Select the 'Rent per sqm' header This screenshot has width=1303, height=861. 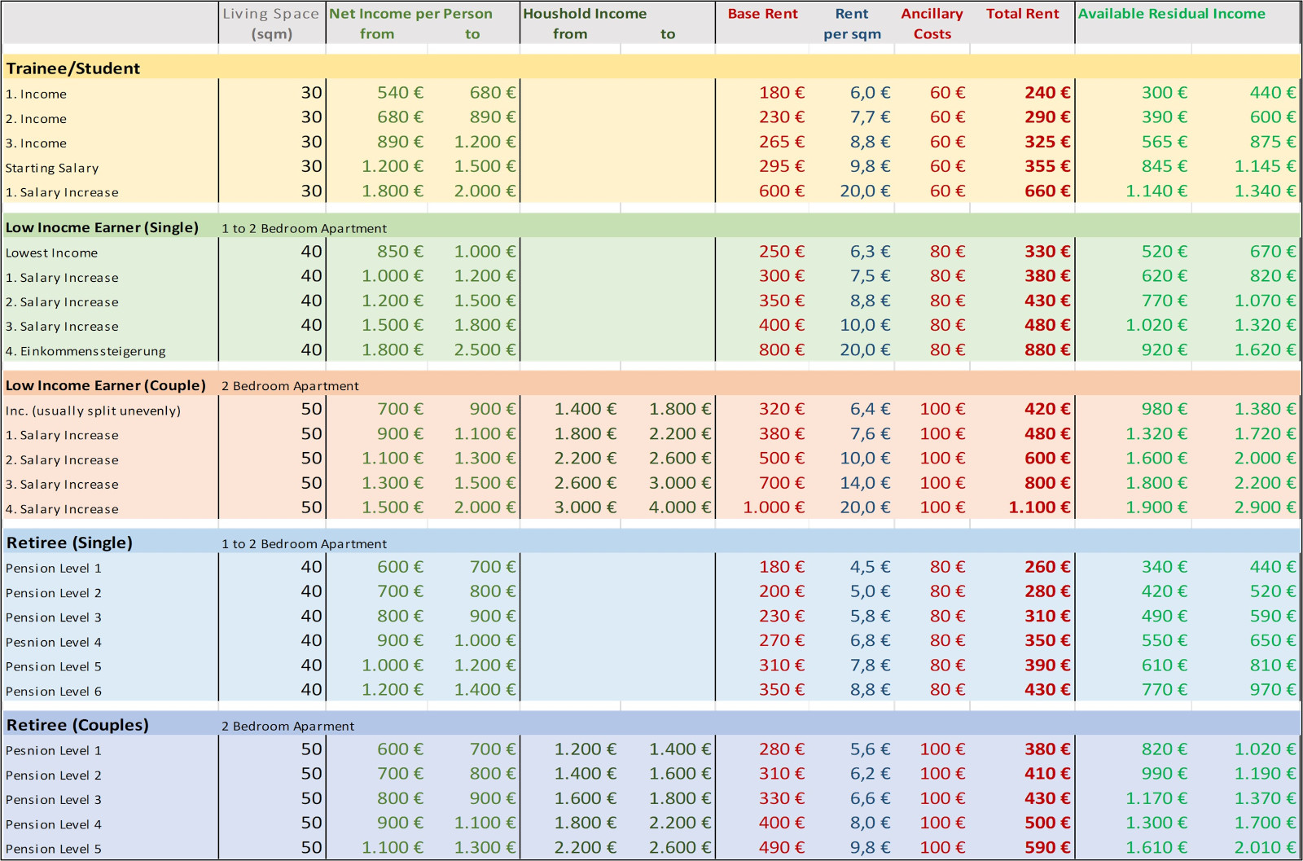coord(852,24)
